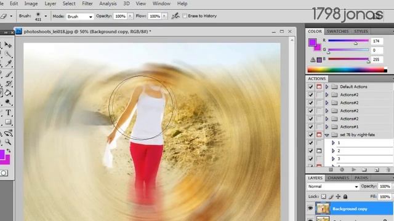Open the Layer menu
Image resolution: width=394 pixels, height=221 pixels.
click(x=50, y=4)
